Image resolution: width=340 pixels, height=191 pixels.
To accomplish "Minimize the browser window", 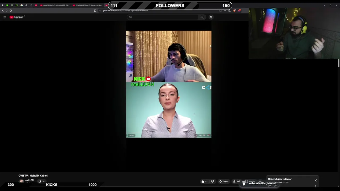I will point(324,5).
